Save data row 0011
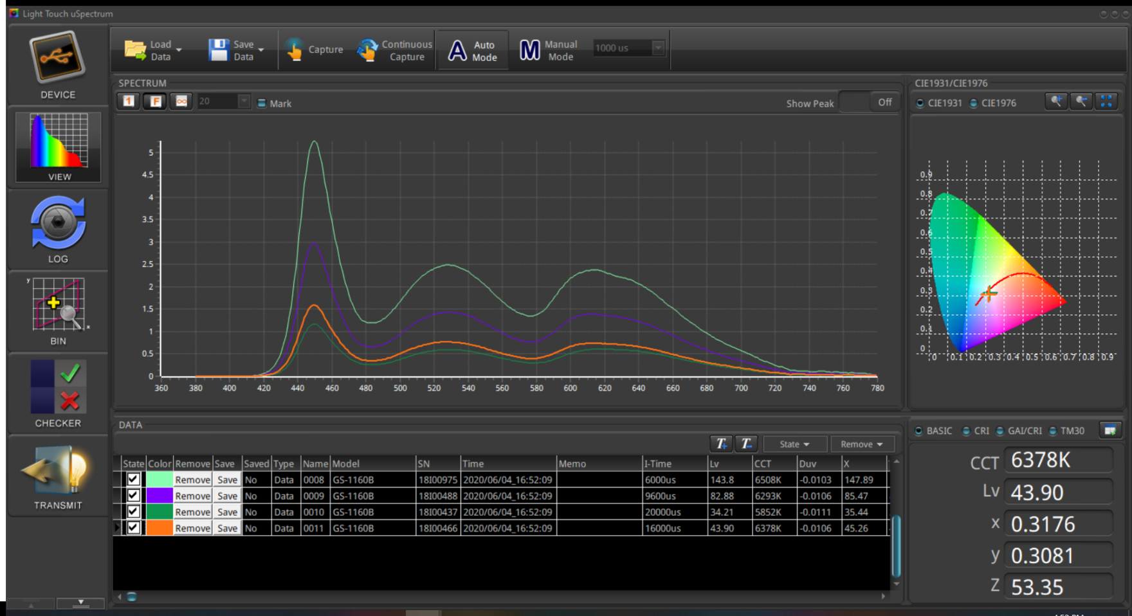The image size is (1132, 616). click(x=227, y=528)
